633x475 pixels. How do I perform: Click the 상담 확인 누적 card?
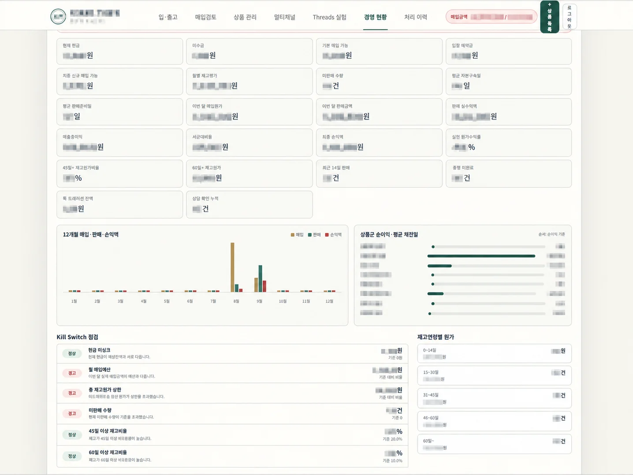[249, 204]
